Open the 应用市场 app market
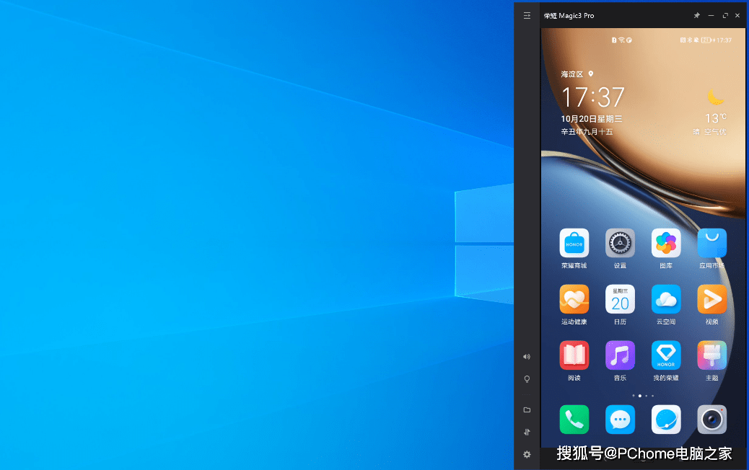 pyautogui.click(x=711, y=244)
